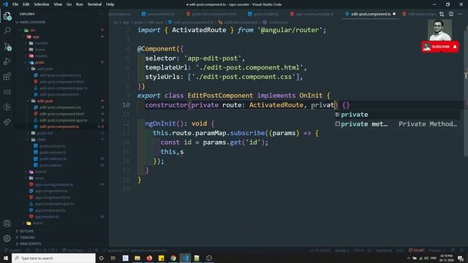Click the presenter webcam thumbnail

click(x=439, y=30)
